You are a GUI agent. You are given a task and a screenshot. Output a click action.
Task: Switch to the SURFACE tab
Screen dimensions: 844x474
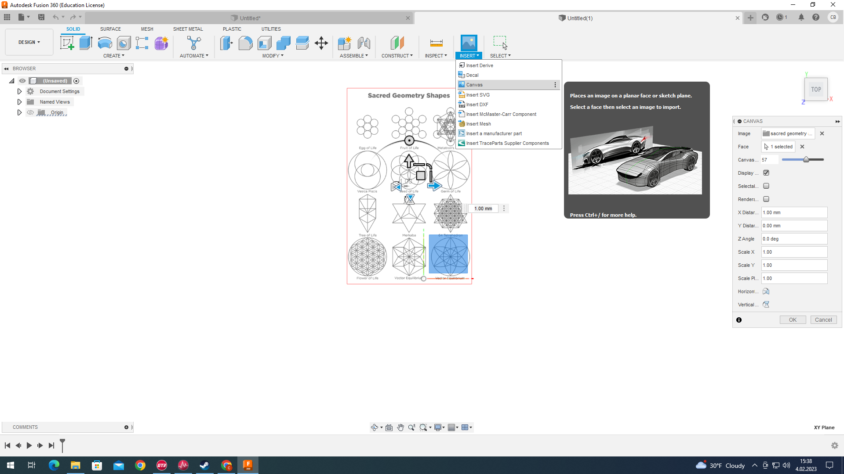[x=110, y=29]
